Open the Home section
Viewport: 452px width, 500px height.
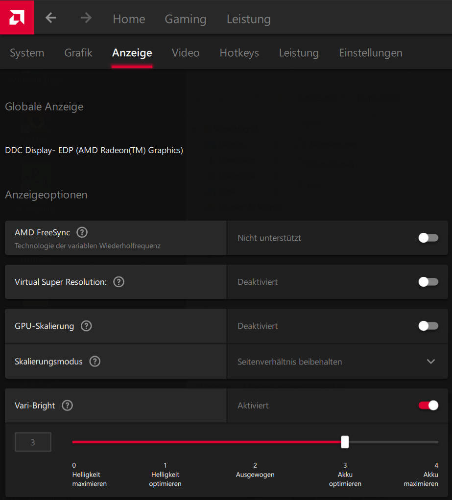point(129,19)
